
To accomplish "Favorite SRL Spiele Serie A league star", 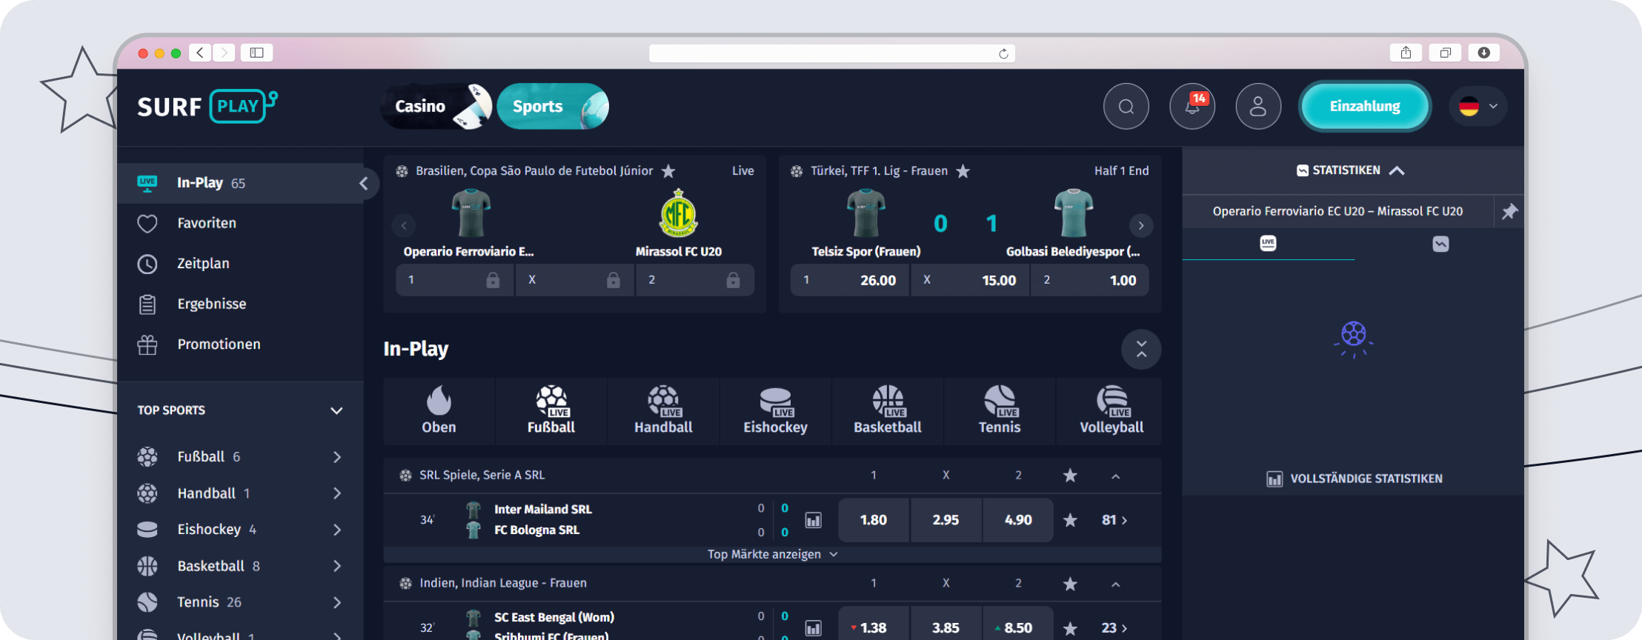I will [1070, 476].
